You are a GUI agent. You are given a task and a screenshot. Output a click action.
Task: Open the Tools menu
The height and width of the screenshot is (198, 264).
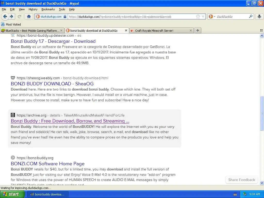coord(62,9)
